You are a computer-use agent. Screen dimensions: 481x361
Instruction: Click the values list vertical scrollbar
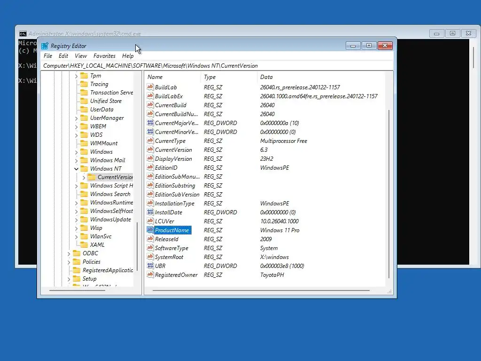pyautogui.click(x=388, y=194)
